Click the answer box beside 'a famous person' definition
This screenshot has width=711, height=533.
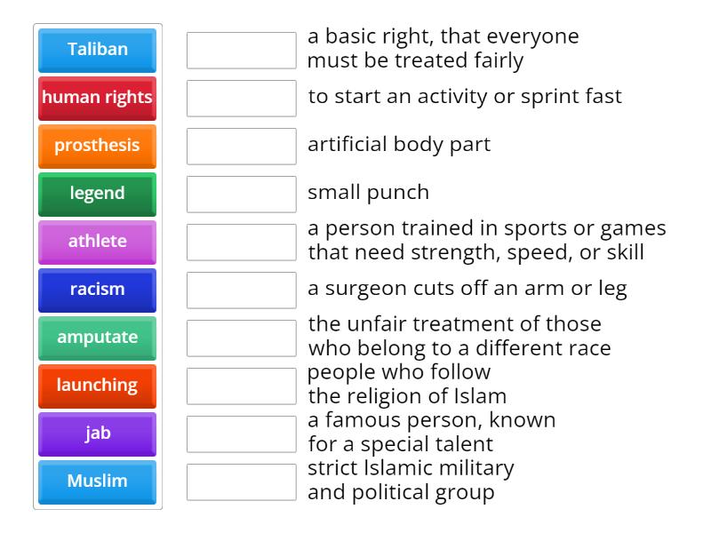click(241, 434)
